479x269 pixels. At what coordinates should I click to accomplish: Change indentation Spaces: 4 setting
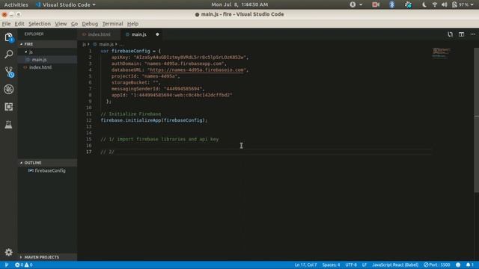coord(331,265)
